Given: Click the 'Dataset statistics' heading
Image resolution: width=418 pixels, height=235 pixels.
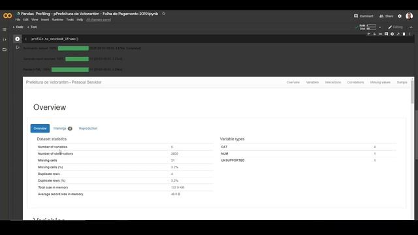Looking at the screenshot, I should click(x=52, y=139).
